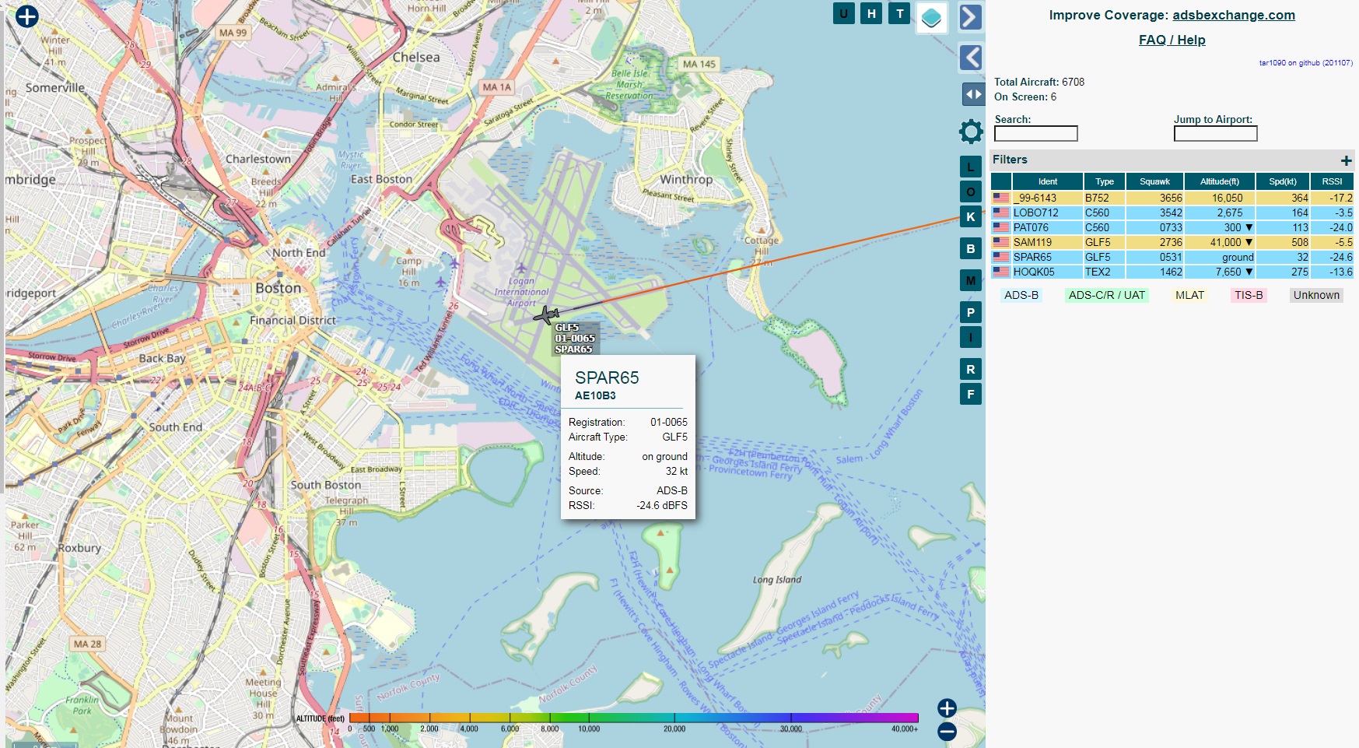Click the MLAT legend label
Image resolution: width=1359 pixels, height=748 pixels.
click(1189, 295)
